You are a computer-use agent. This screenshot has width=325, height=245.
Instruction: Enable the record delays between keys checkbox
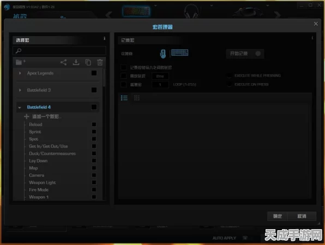pyautogui.click(x=123, y=67)
